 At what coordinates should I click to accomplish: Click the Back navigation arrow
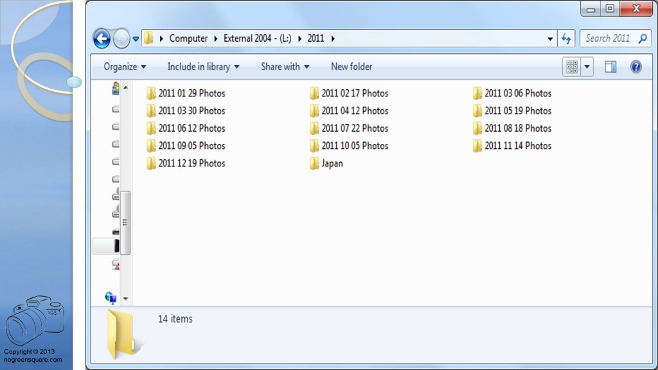[102, 39]
